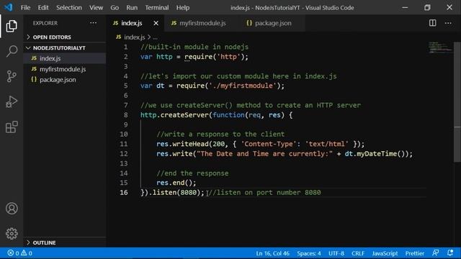Open the Source Control view icon

click(x=12, y=76)
